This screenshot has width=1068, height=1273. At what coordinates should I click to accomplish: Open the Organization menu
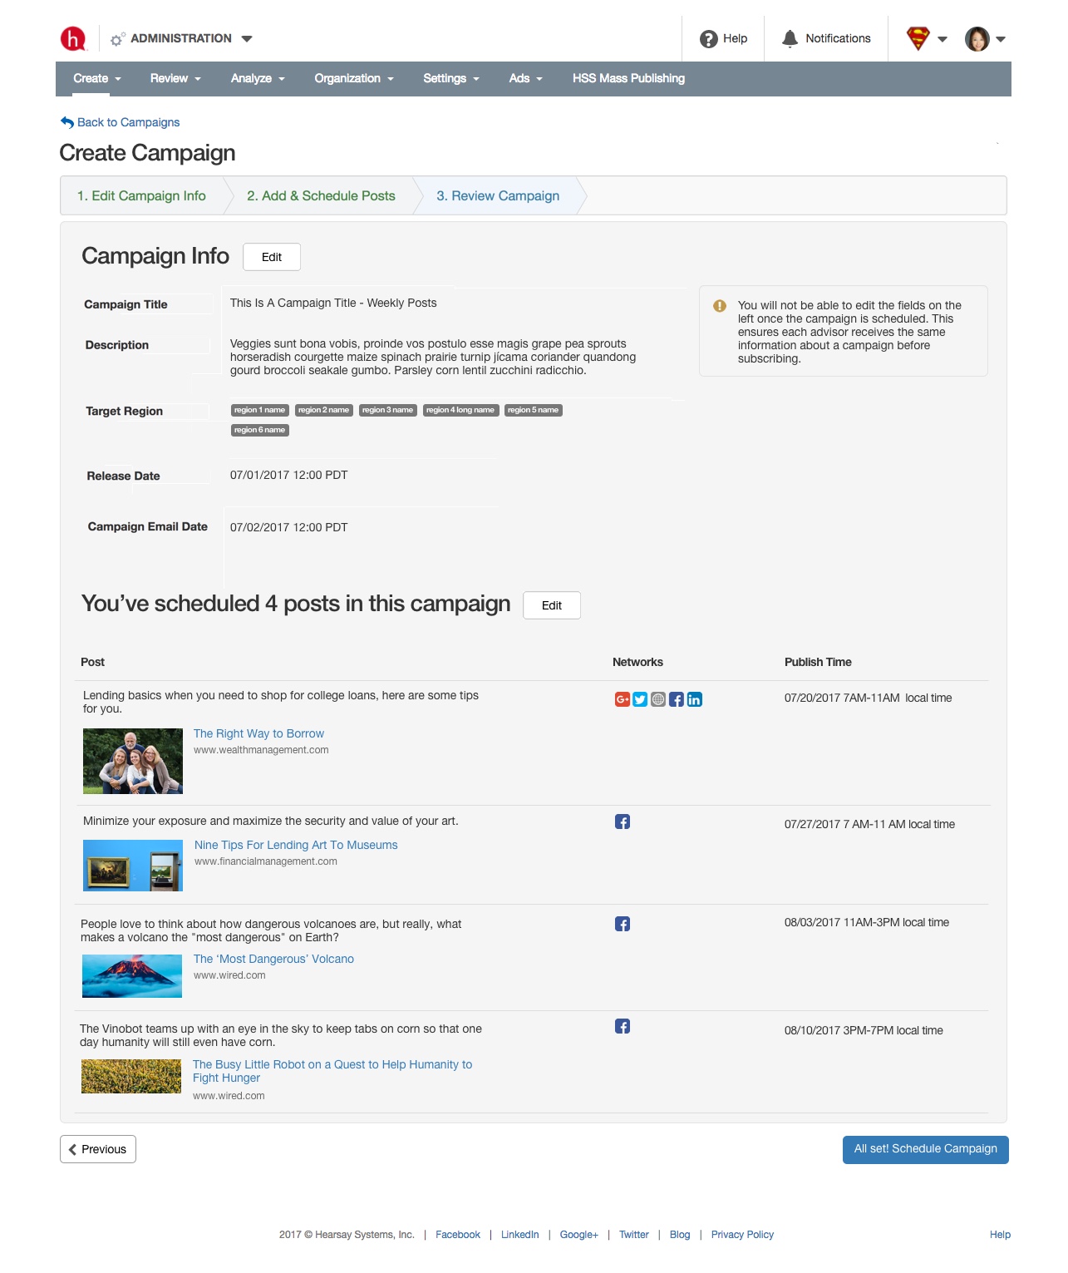pos(354,78)
